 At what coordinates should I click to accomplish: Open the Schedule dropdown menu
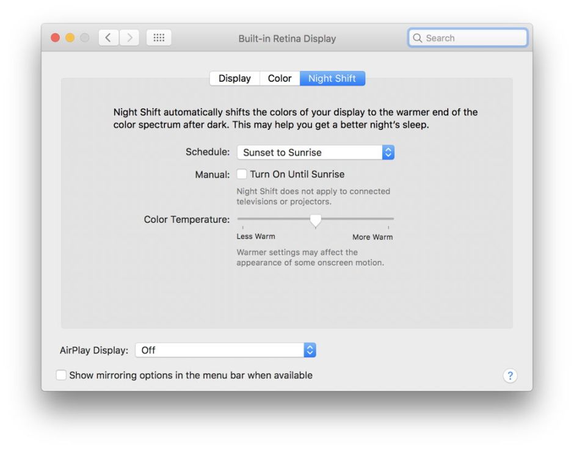point(315,153)
